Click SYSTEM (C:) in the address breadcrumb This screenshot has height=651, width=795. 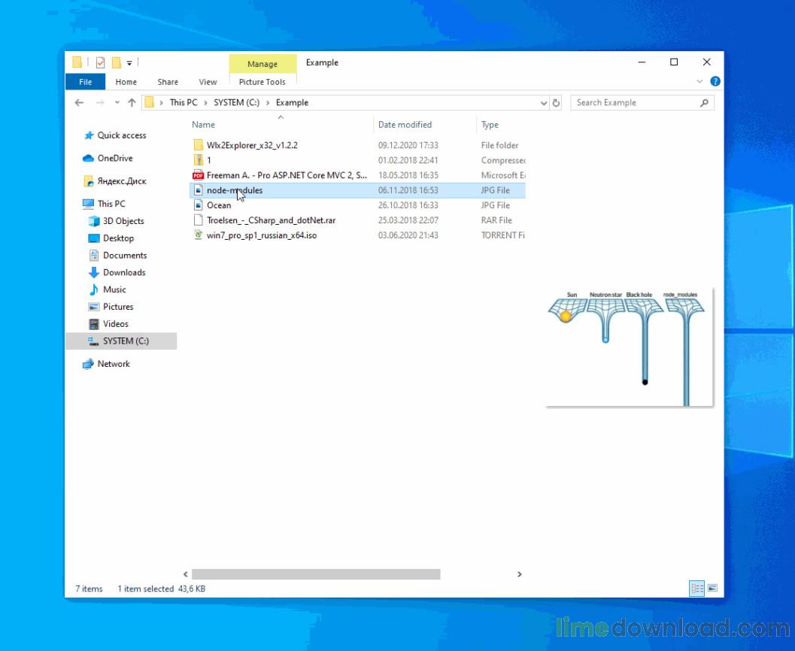(236, 102)
